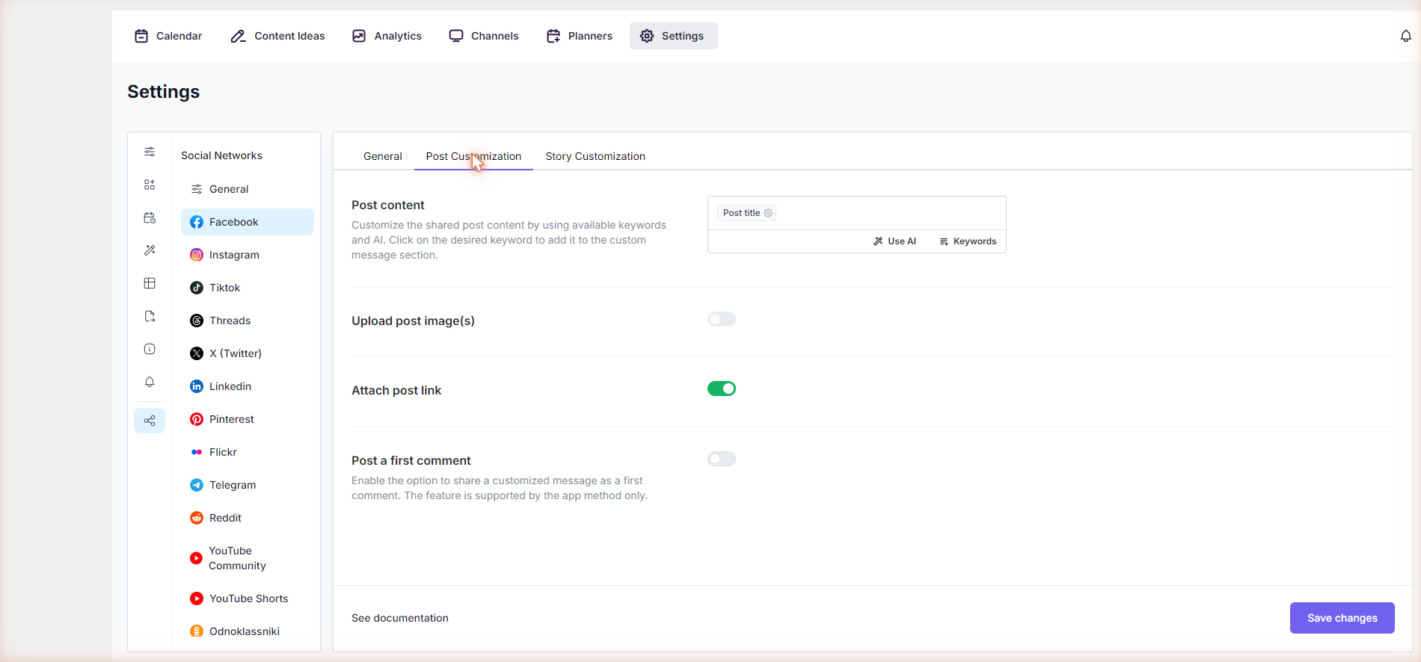Screen dimensions: 1421x662
Task: Open the See documentation link
Action: 400,618
